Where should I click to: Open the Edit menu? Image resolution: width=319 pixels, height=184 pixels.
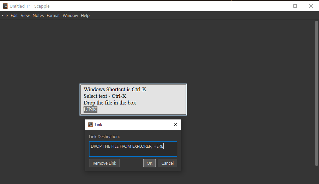click(x=14, y=16)
